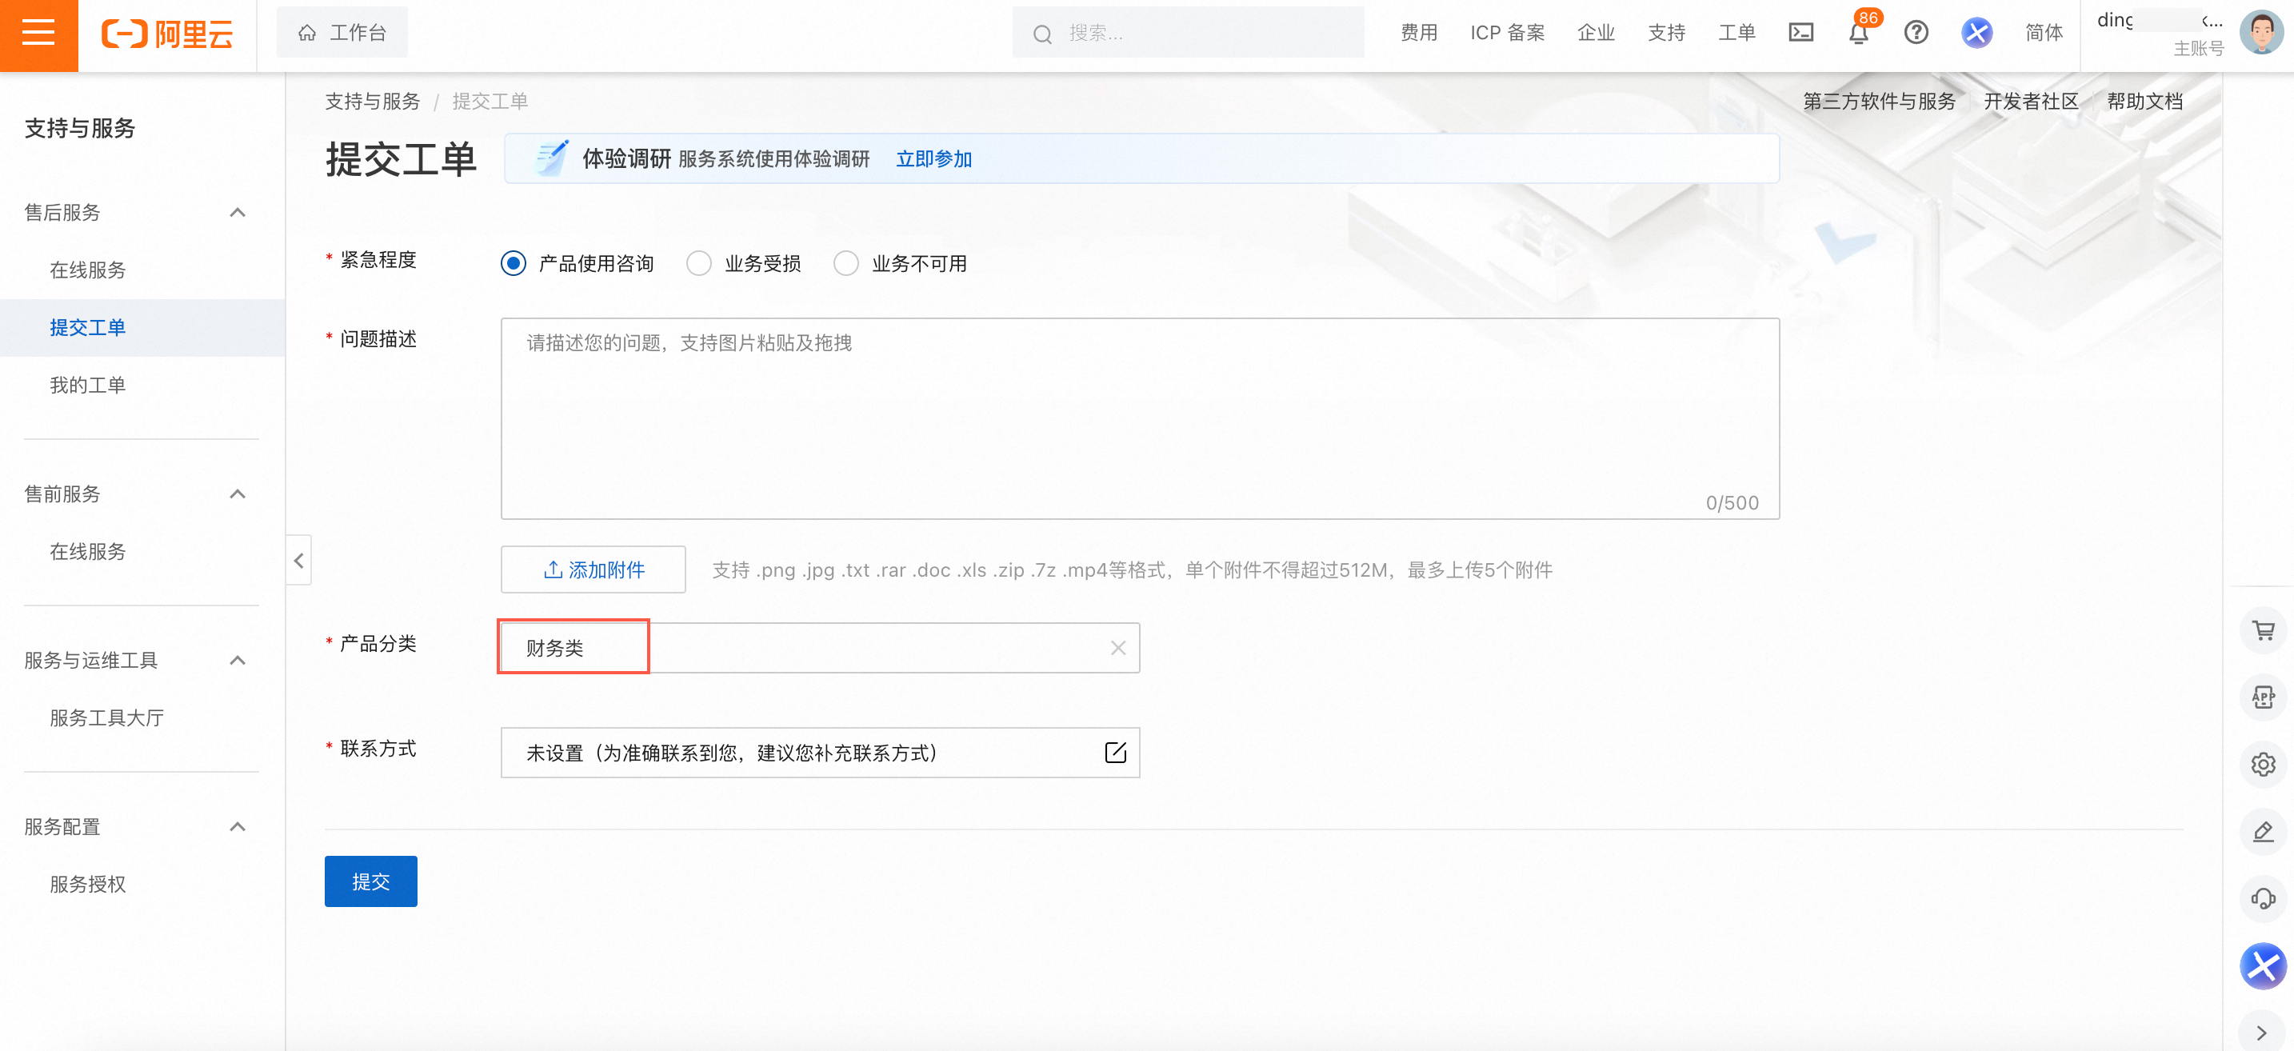
Task: Click the edit icon in contact field
Action: tap(1115, 753)
